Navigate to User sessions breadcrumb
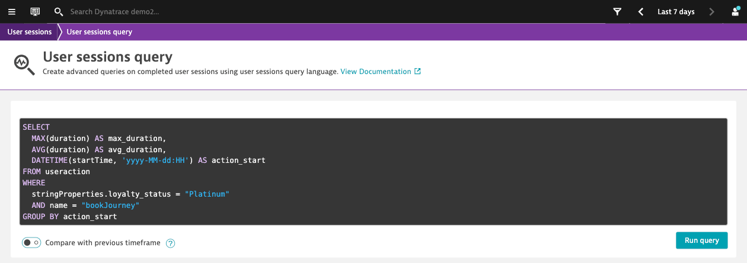Screen dimensions: 747x263 point(30,32)
